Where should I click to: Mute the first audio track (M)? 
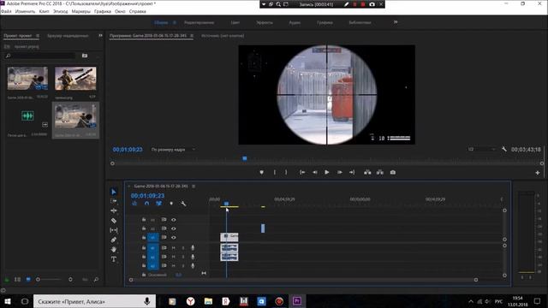[x=173, y=247]
